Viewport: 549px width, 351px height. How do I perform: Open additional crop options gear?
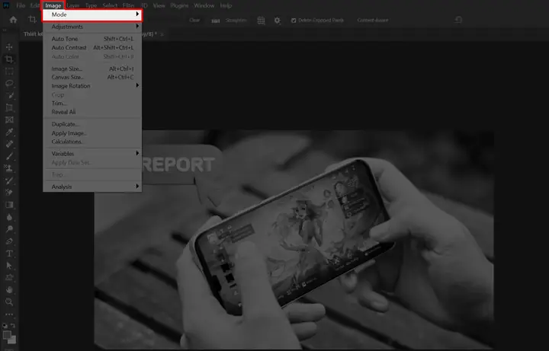pos(278,21)
